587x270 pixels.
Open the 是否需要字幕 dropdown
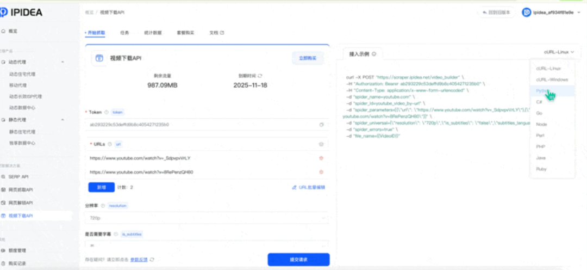tap(207, 246)
